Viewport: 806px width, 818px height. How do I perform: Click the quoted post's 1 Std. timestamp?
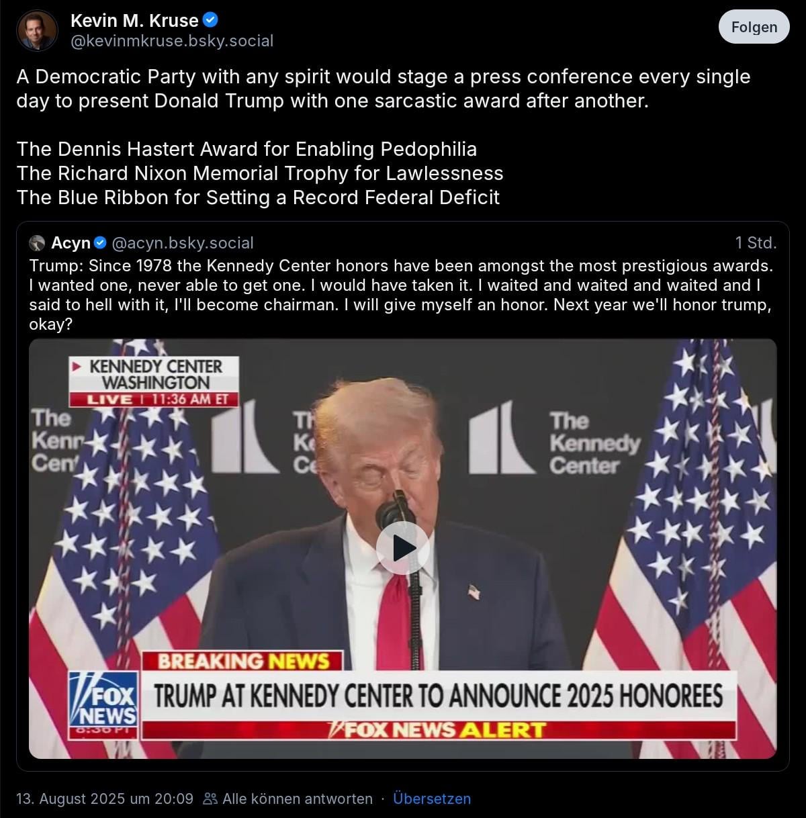click(756, 242)
